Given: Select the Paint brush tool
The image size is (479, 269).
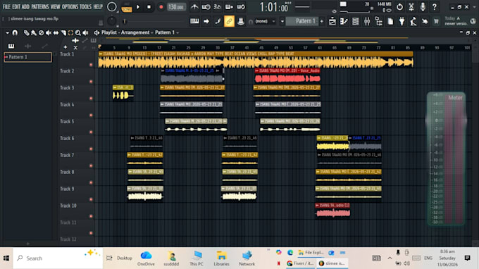Looking at the screenshot, I should (x=34, y=32).
